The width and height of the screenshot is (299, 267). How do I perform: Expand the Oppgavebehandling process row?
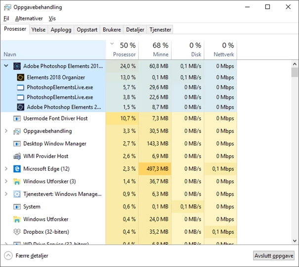6,131
